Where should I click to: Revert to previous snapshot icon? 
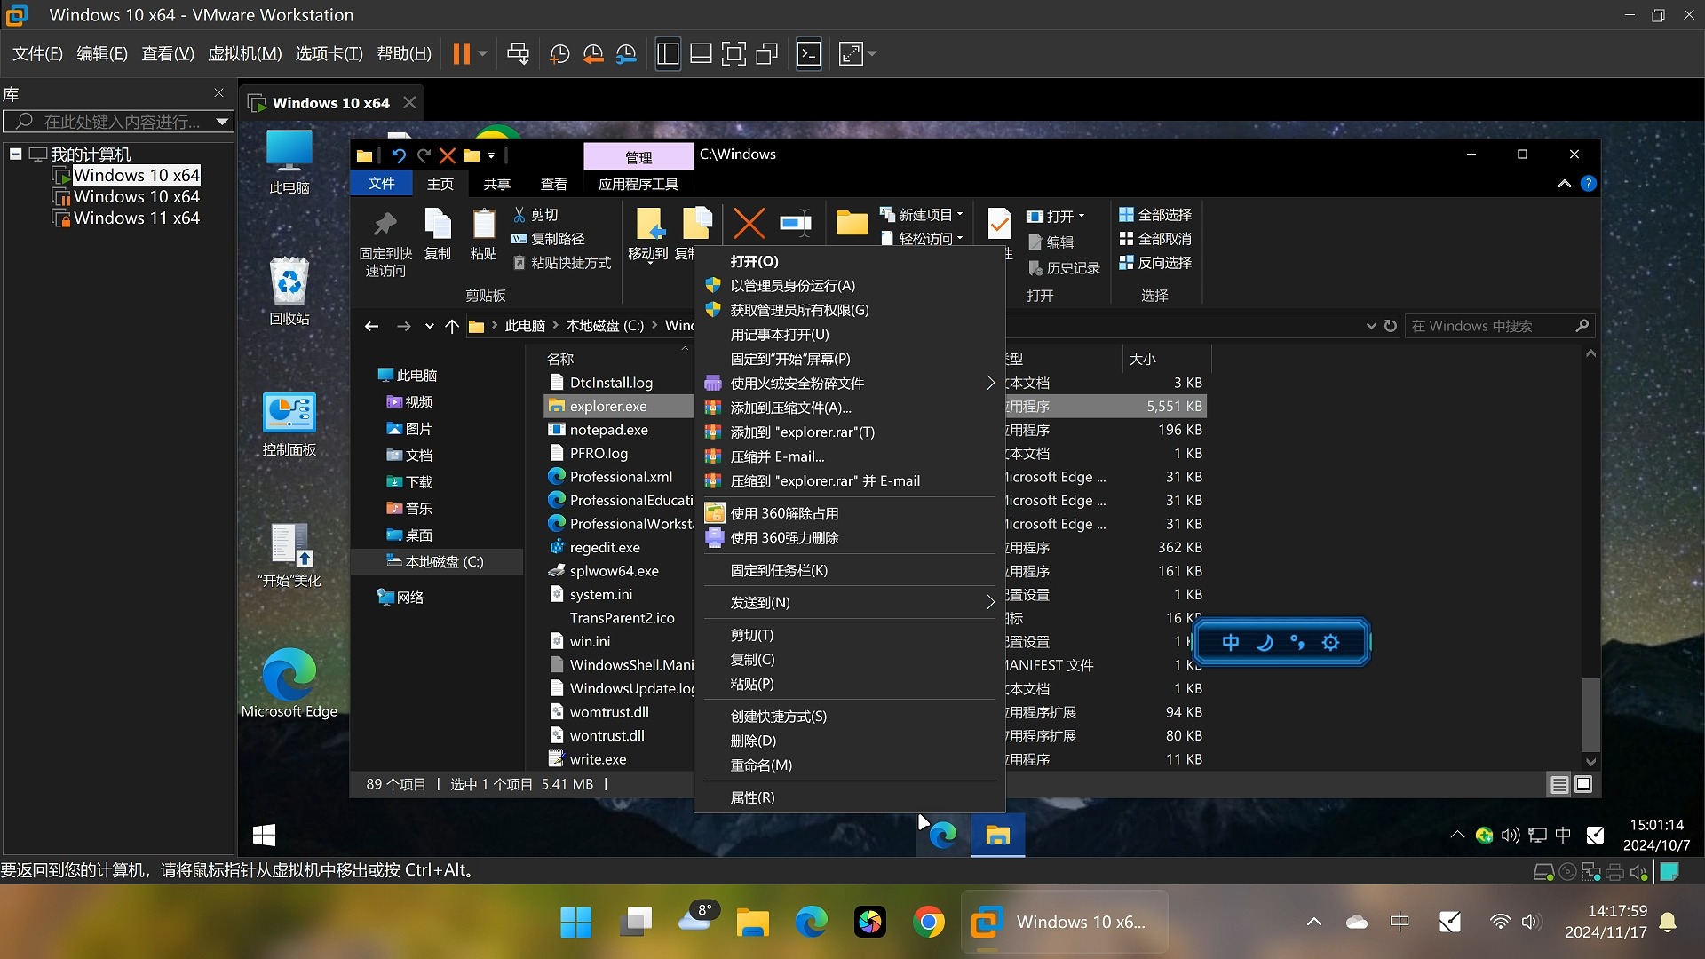[x=593, y=54]
